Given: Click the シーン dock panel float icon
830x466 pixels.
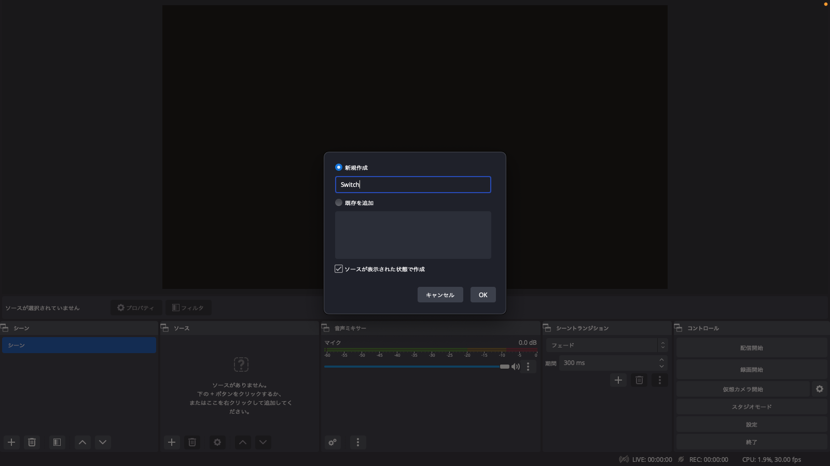Looking at the screenshot, I should pyautogui.click(x=5, y=328).
